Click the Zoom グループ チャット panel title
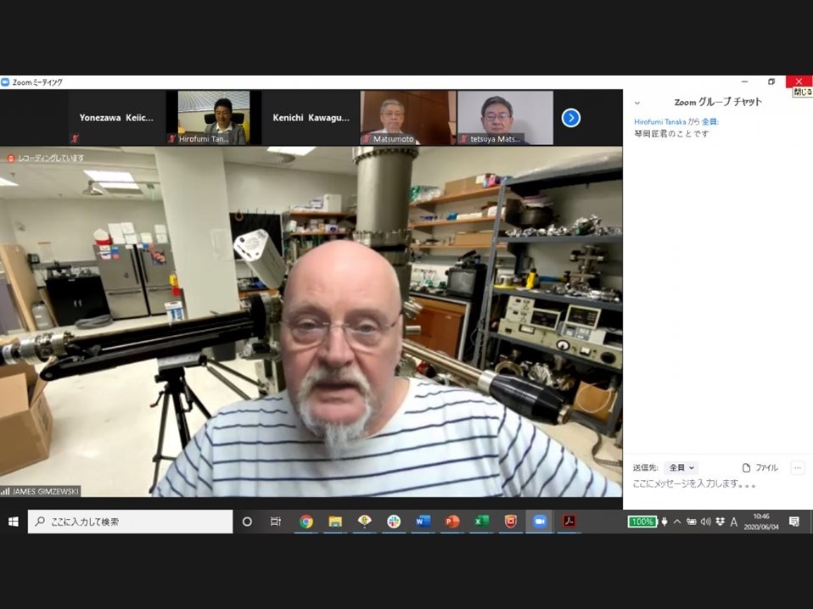This screenshot has height=609, width=813. click(718, 102)
